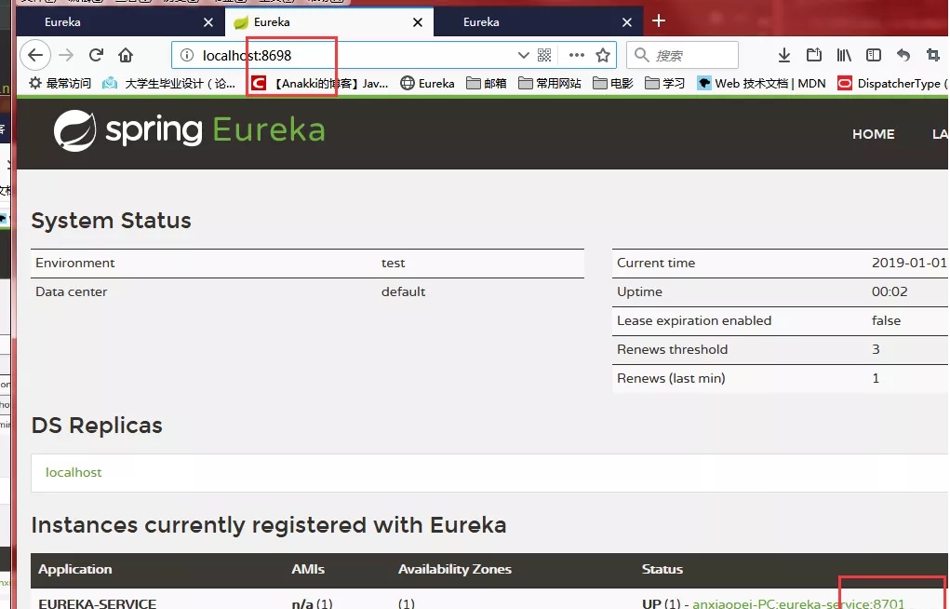Select the Data center value default
Viewport: 950px width, 609px height.
point(403,291)
